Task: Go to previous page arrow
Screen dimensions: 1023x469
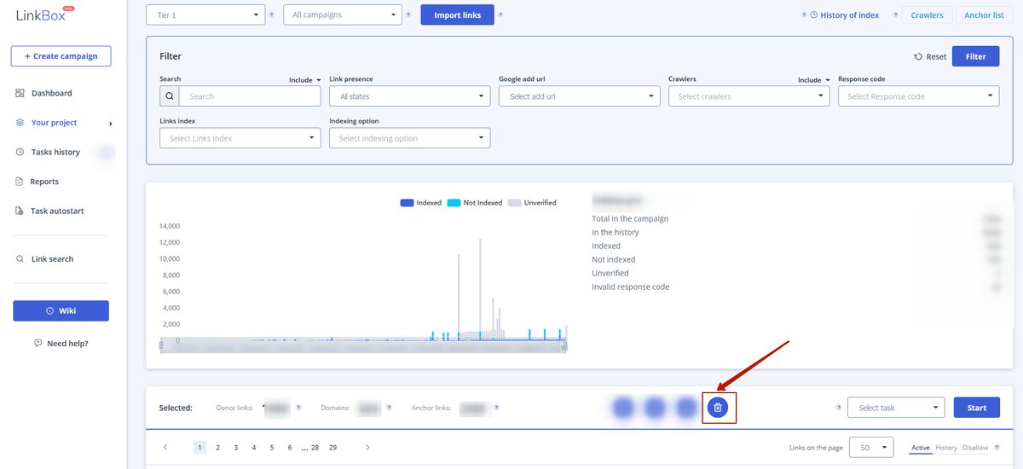Action: (x=165, y=447)
